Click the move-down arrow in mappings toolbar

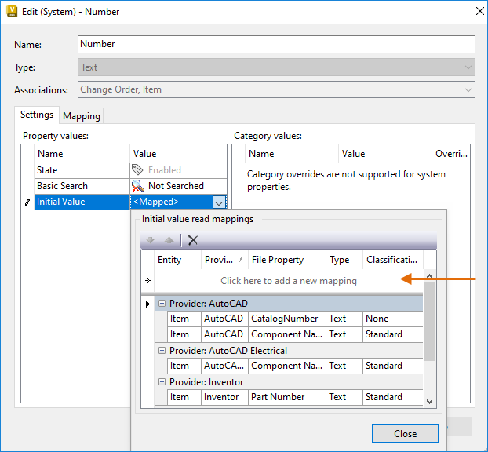point(151,240)
